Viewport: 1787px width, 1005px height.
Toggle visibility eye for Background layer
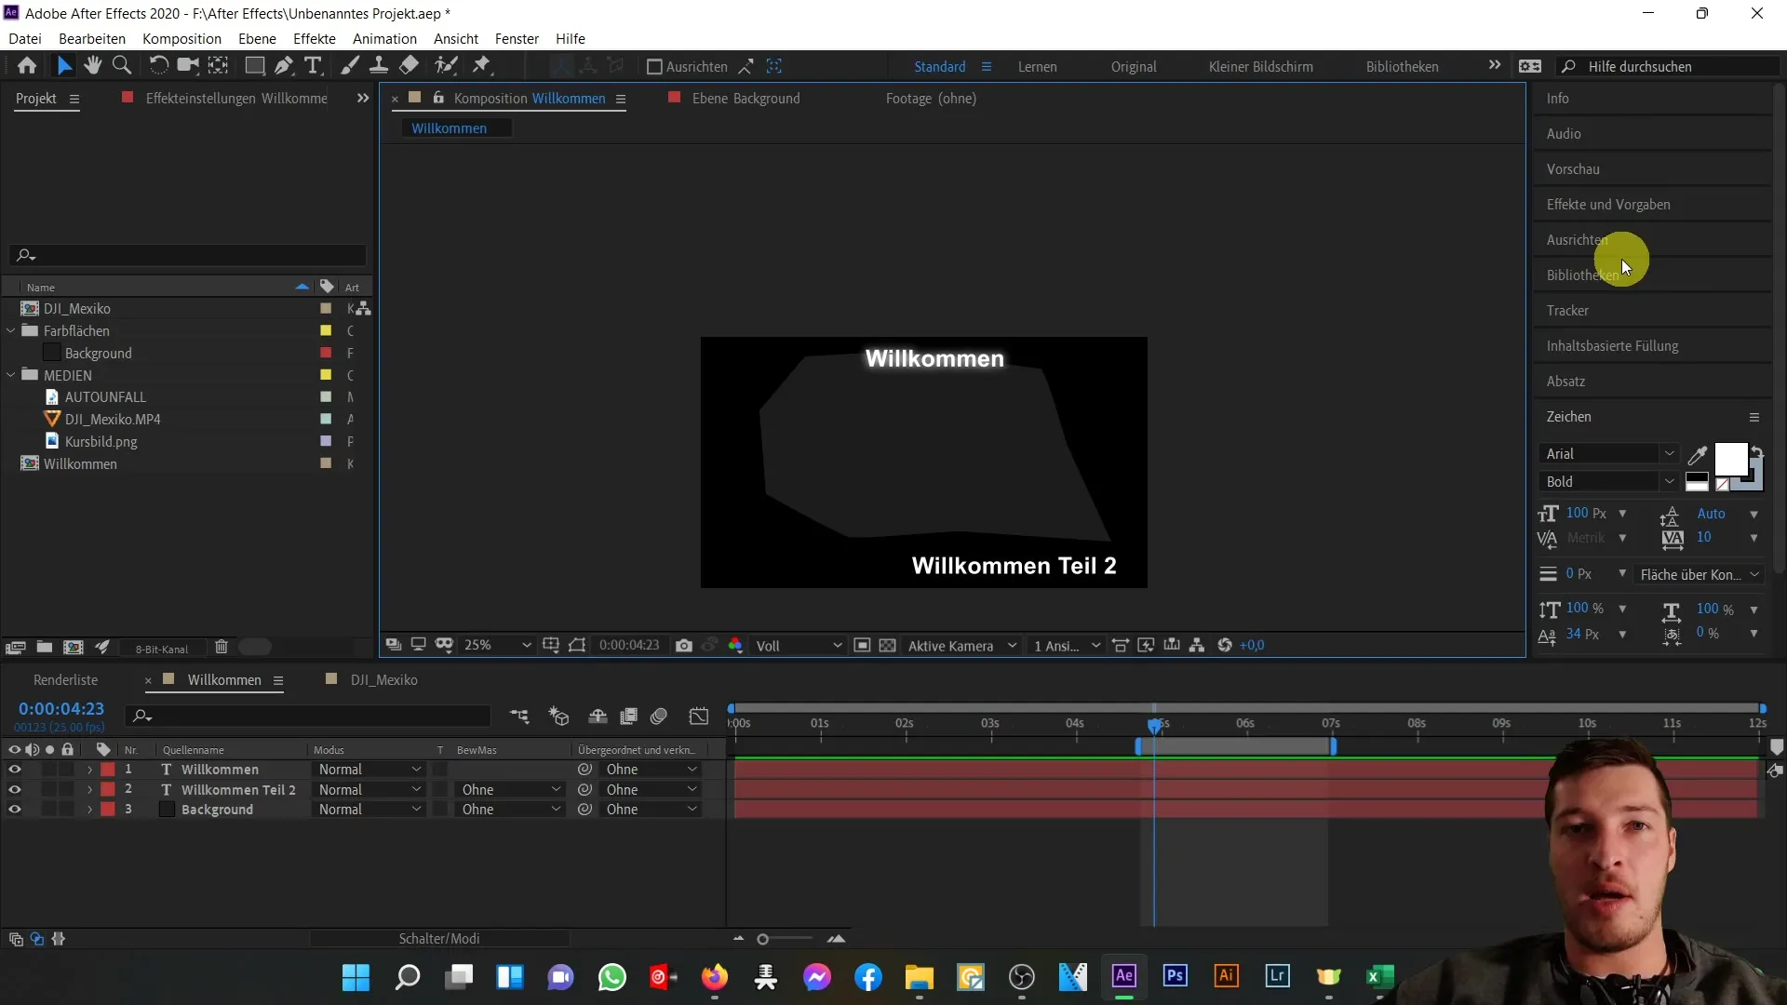[x=15, y=810]
